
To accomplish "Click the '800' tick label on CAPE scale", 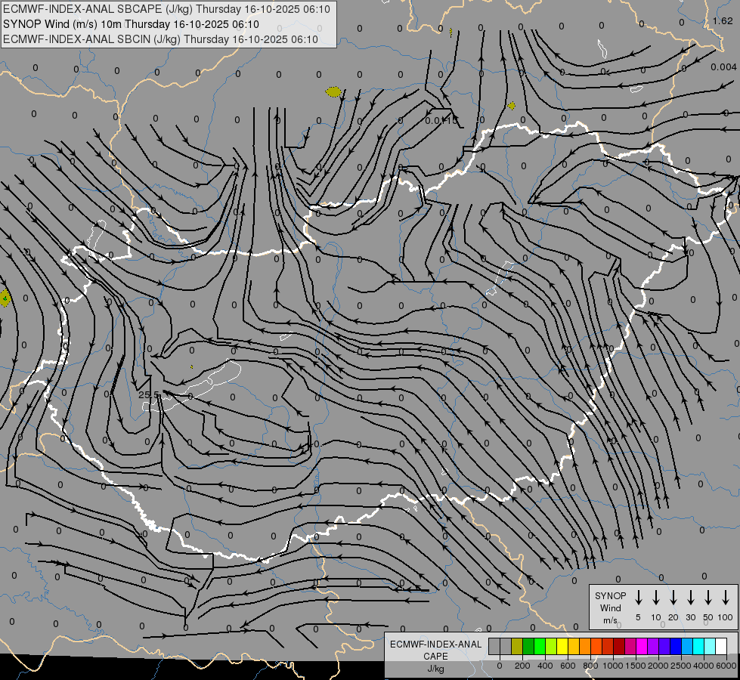I will tap(590, 666).
